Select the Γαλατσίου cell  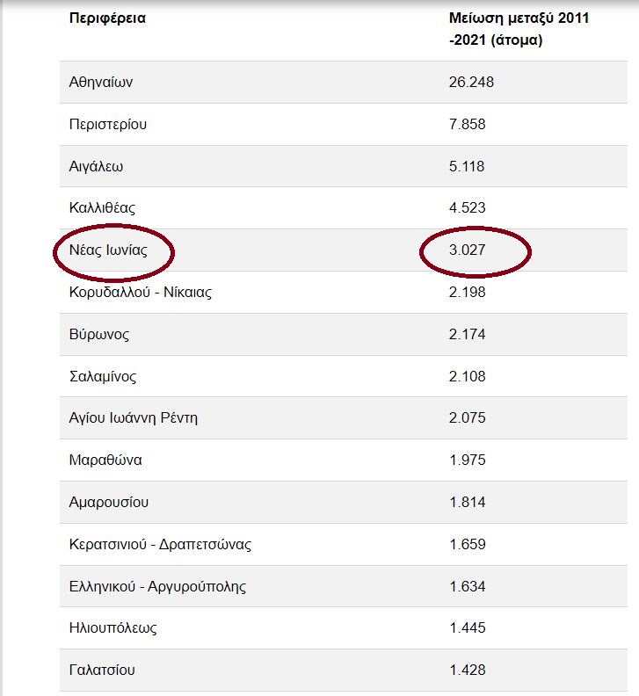pyautogui.click(x=102, y=670)
